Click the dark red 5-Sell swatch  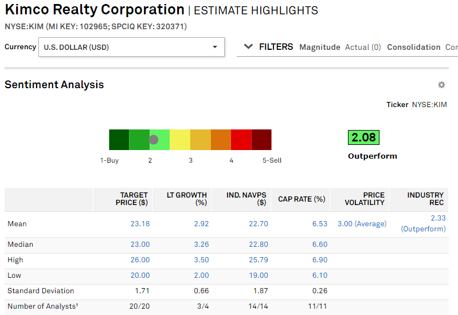[x=261, y=140]
